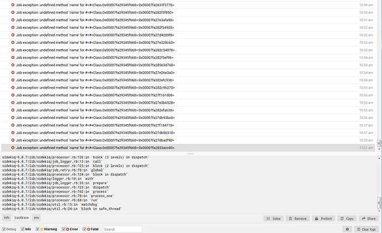Switch to the info tab
The width and height of the screenshot is (382, 233).
tap(7, 218)
